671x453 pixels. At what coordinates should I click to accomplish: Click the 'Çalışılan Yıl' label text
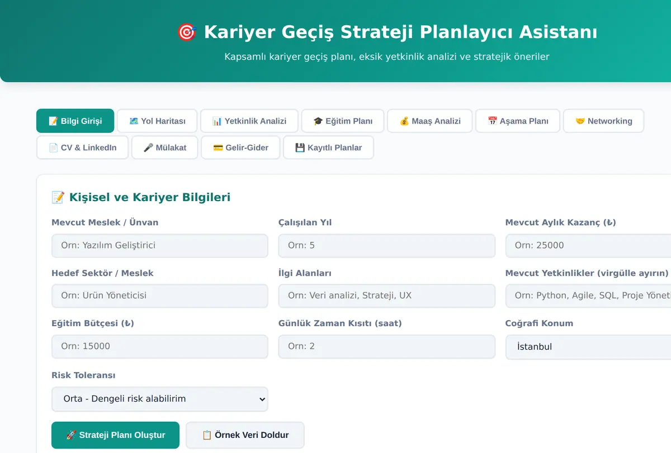tap(305, 222)
